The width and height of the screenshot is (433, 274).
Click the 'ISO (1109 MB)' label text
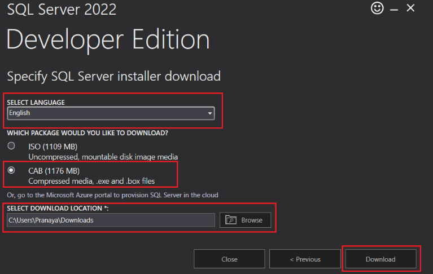point(53,147)
